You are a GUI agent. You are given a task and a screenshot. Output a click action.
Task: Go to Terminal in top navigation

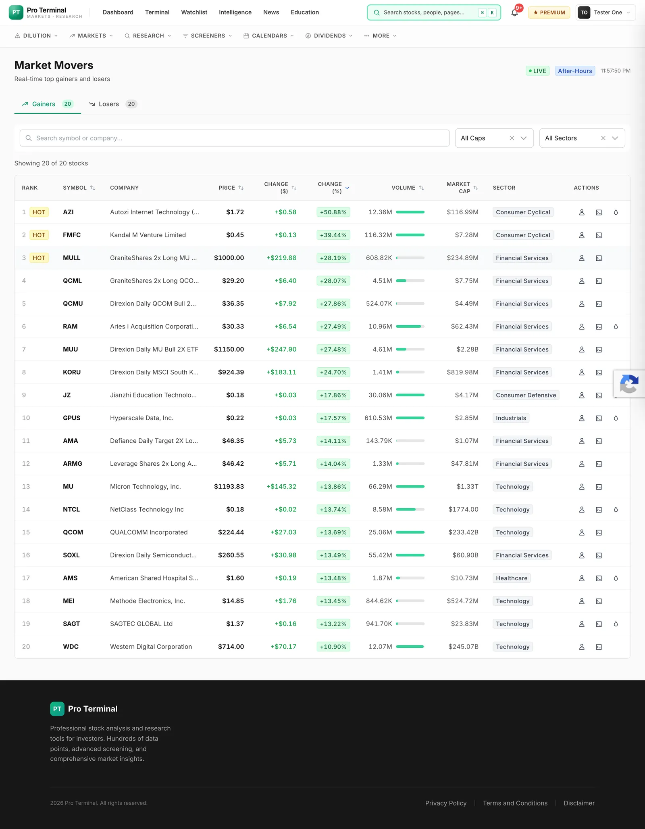pos(157,13)
